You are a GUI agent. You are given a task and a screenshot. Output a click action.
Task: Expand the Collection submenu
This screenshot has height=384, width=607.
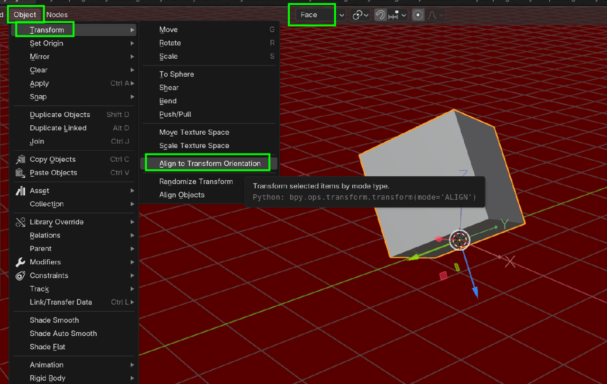pos(74,204)
